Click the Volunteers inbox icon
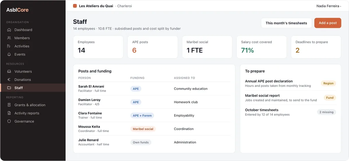Viewport: 349px width, 161px height. tap(9, 72)
